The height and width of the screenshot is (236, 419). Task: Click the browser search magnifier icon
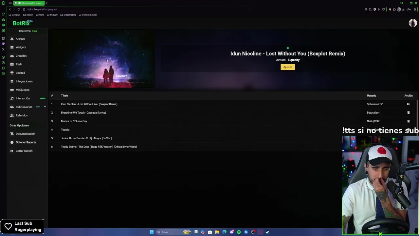pos(402,3)
